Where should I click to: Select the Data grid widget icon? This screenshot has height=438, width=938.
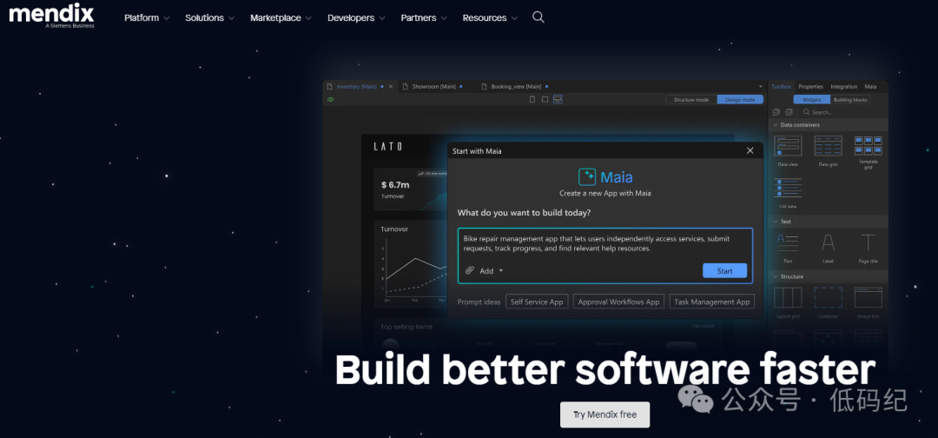coord(828,146)
